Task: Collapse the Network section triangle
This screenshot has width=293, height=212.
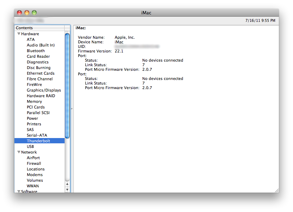Action: click(19, 152)
